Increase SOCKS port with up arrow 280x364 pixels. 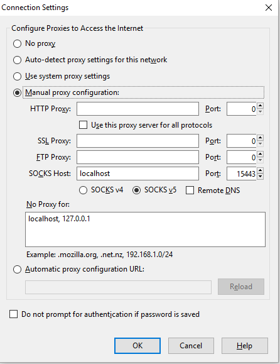(261, 170)
